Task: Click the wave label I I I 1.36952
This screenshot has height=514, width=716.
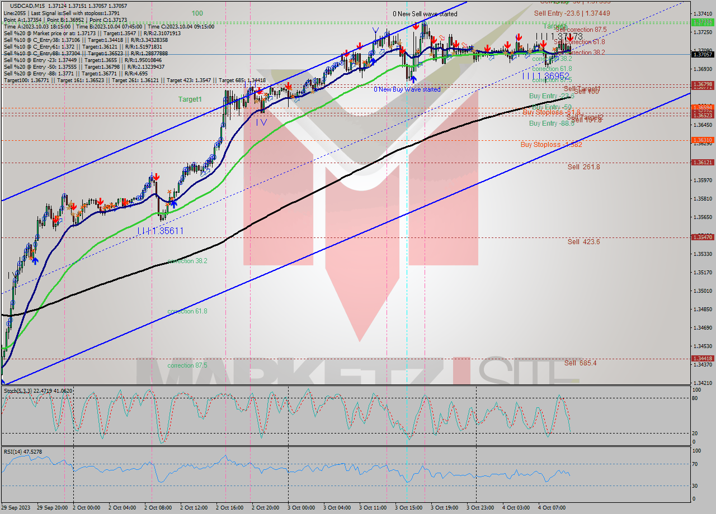Action: (546, 75)
